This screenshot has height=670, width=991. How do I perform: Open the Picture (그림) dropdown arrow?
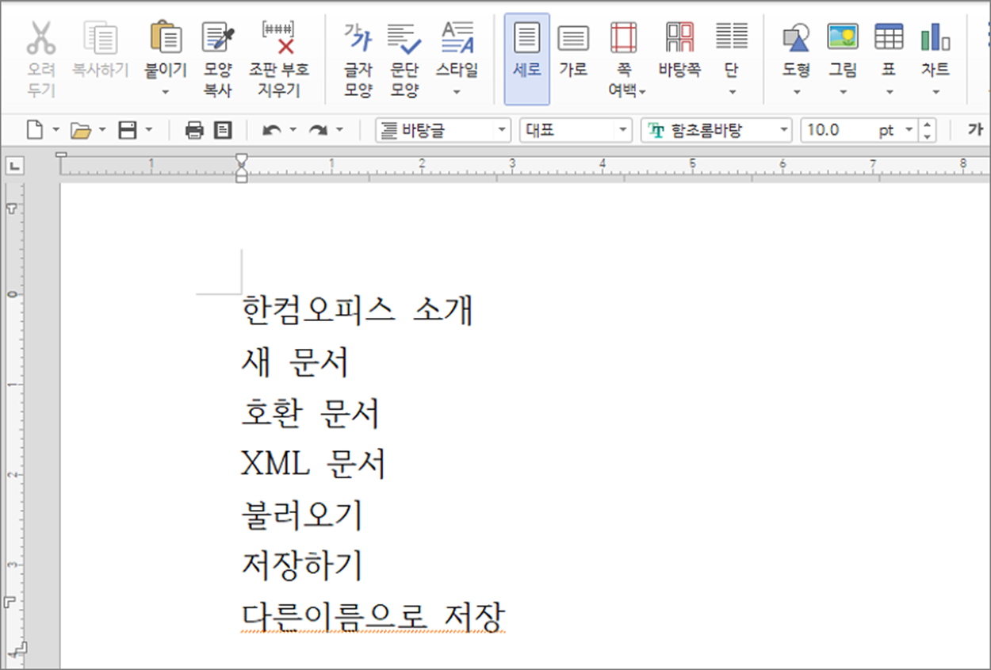click(x=843, y=92)
